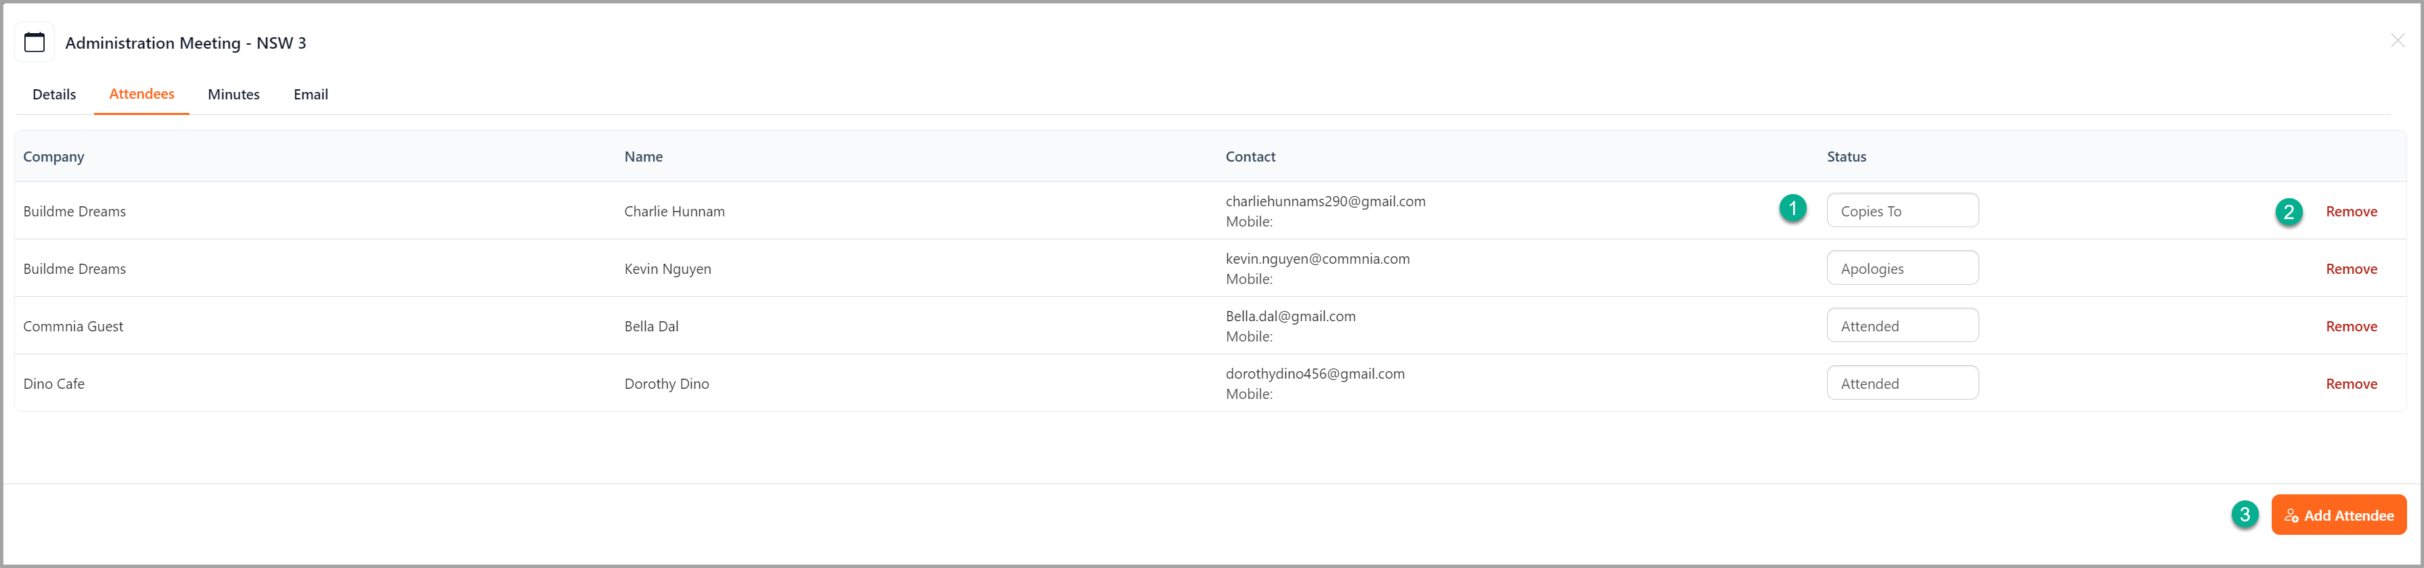Select the Attendees tab
This screenshot has height=568, width=2424.
coord(141,94)
